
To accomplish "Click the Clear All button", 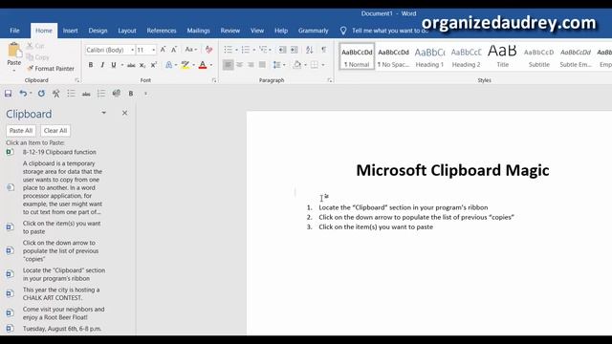I will pyautogui.click(x=55, y=131).
